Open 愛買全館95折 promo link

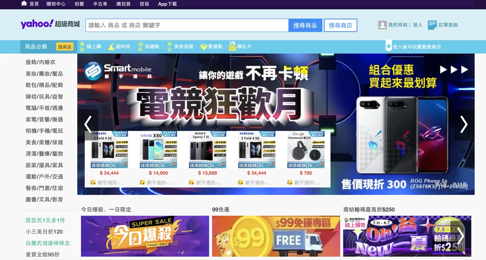(42, 254)
